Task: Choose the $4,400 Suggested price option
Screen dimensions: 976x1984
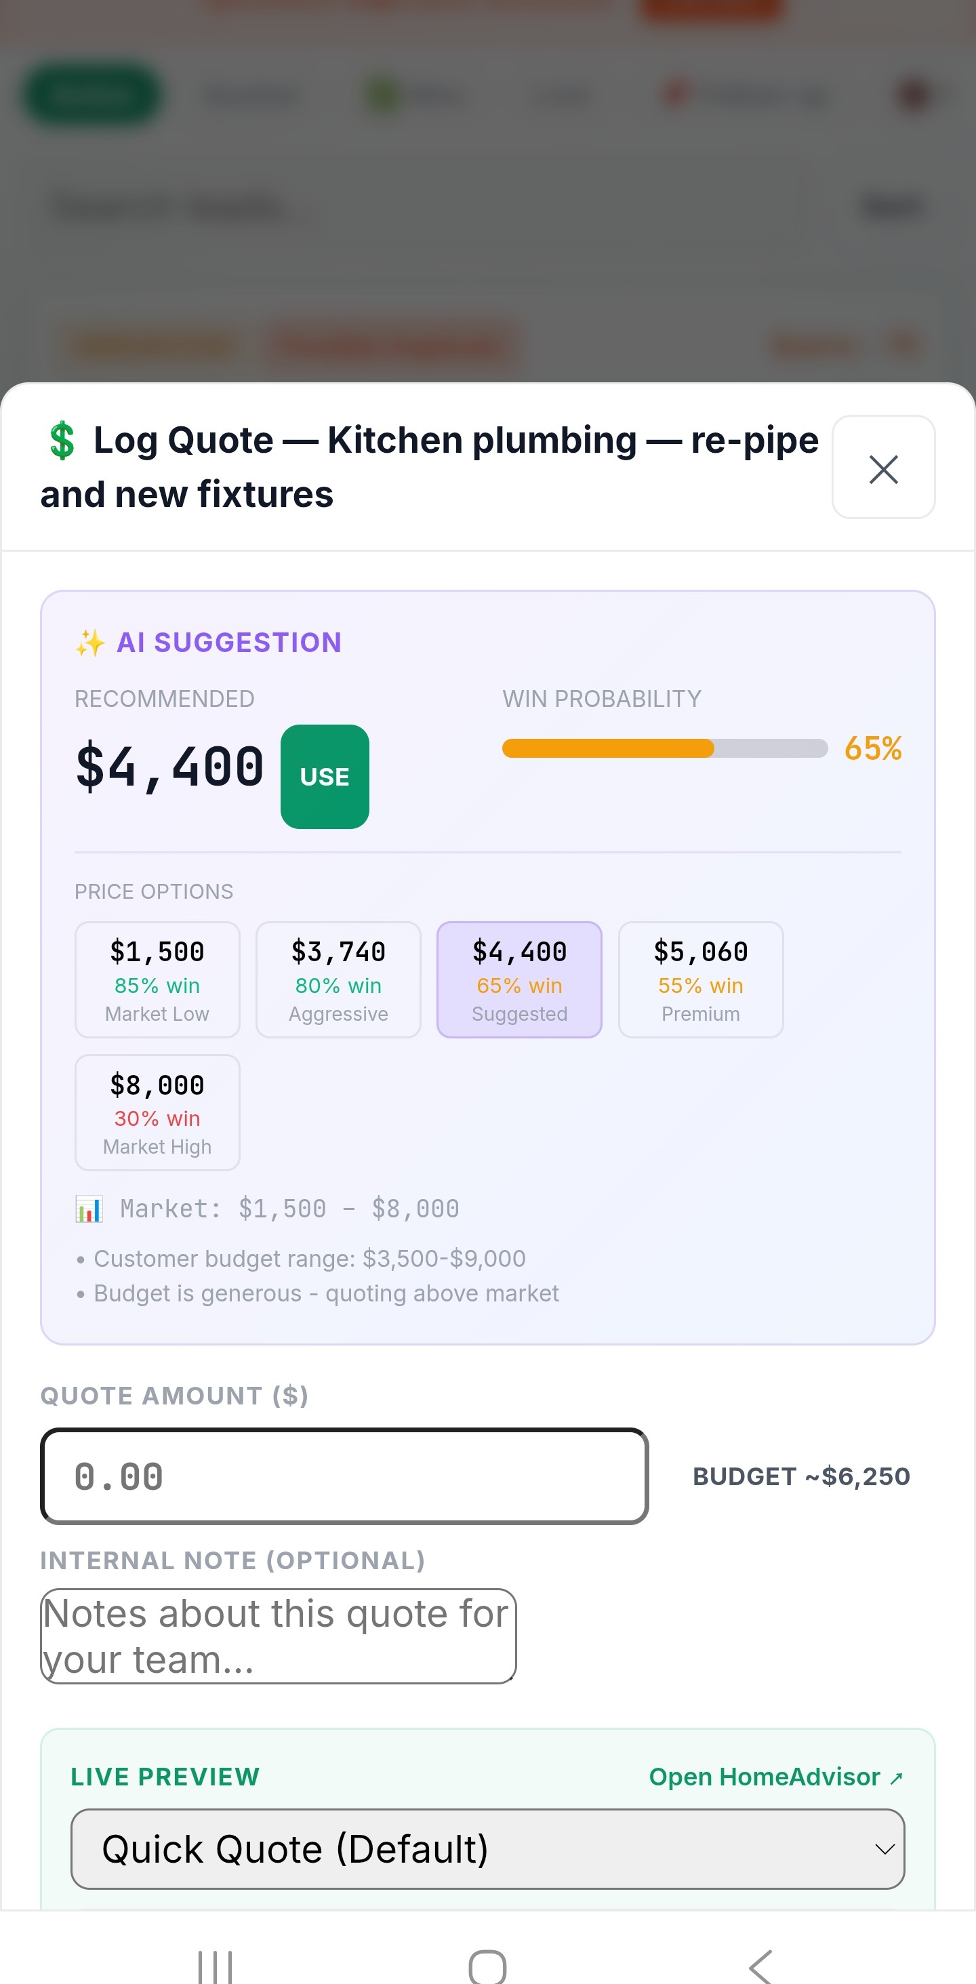Action: pos(519,979)
